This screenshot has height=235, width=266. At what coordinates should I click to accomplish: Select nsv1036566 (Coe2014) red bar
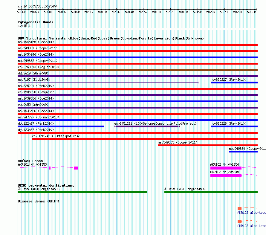pos(137,114)
